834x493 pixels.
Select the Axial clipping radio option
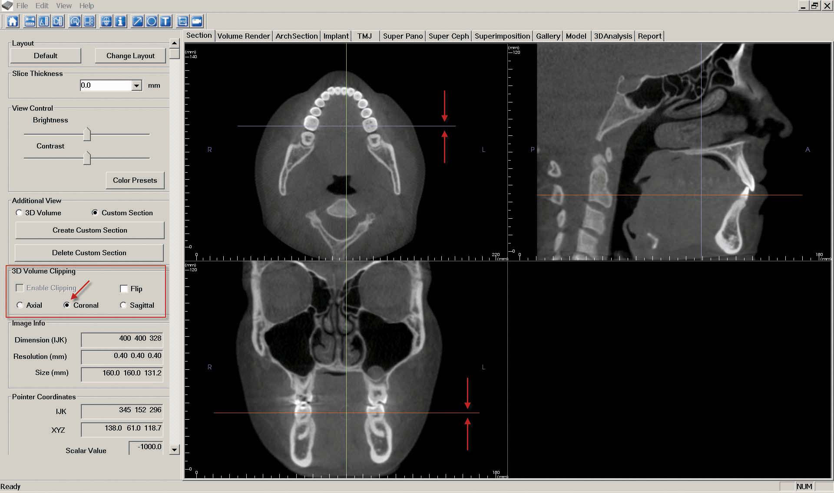tap(20, 305)
